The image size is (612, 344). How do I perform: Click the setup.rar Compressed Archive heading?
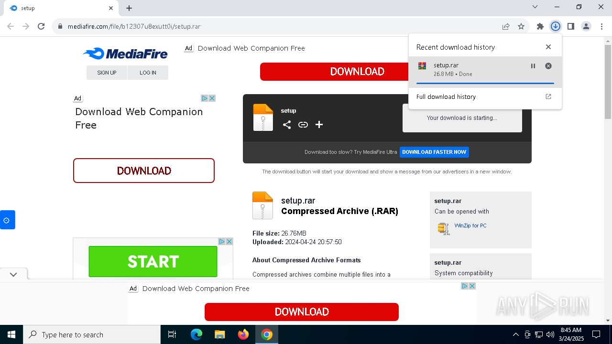pos(339,206)
